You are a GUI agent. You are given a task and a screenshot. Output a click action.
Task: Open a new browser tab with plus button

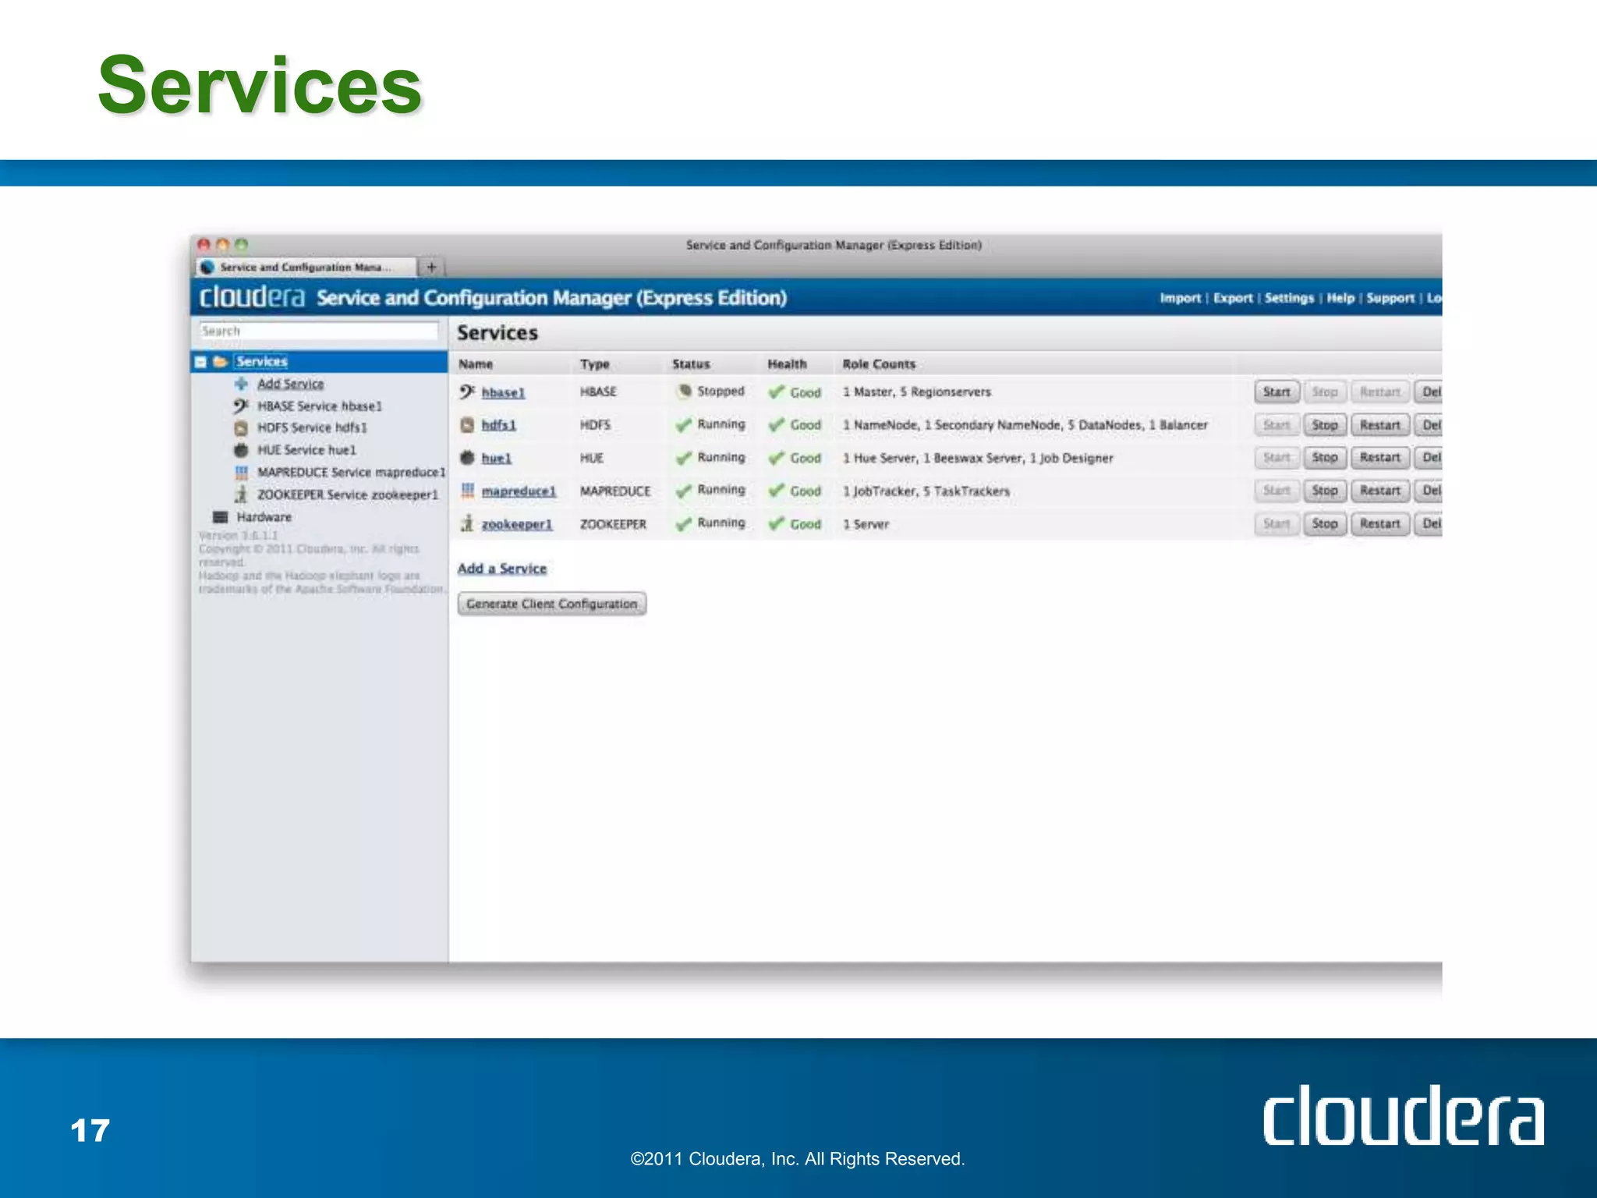431,268
